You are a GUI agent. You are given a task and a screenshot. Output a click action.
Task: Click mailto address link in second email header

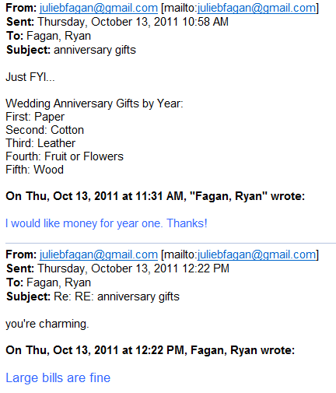pos(257,254)
